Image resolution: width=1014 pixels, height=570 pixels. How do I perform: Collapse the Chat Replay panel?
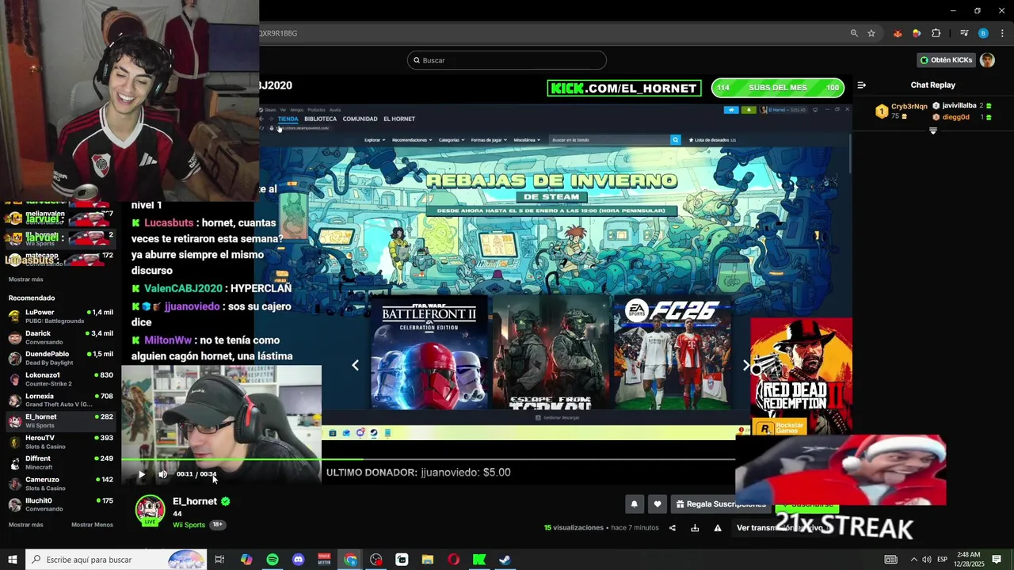tap(862, 85)
